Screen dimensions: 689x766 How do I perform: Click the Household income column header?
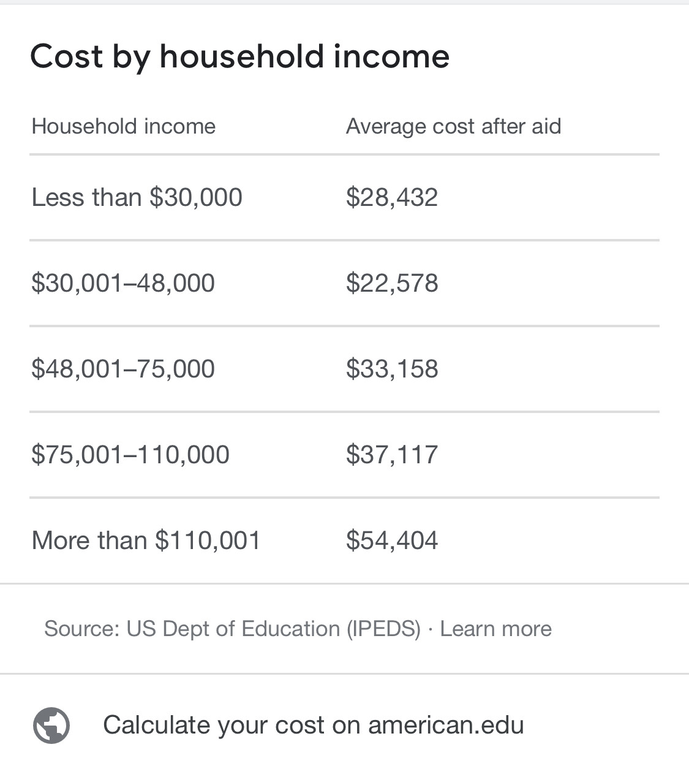(124, 126)
